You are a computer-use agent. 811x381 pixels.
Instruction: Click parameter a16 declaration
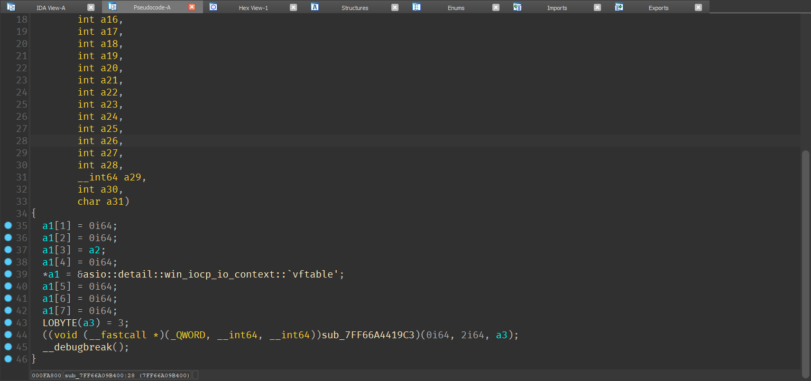pos(100,20)
